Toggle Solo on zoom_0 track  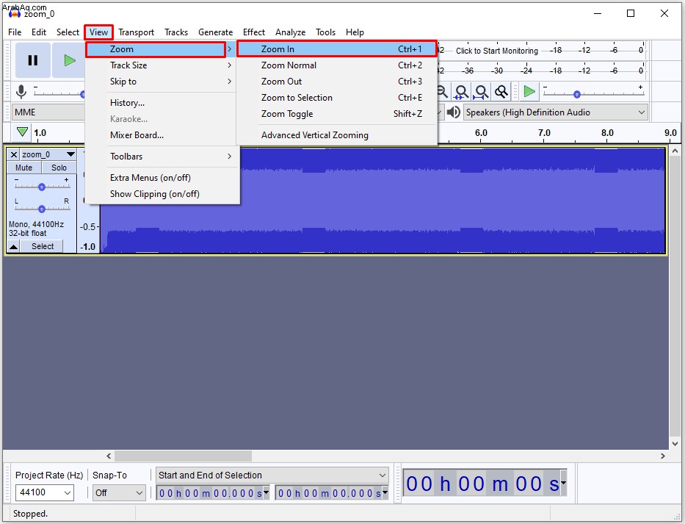click(59, 168)
